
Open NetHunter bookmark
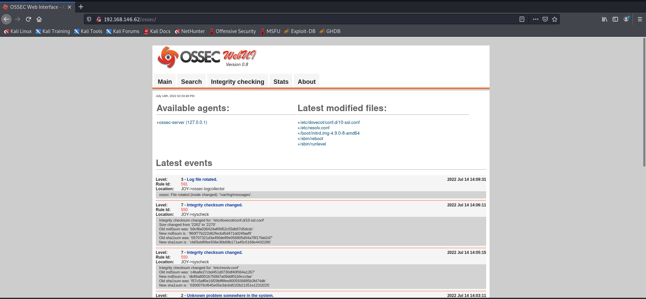click(x=190, y=31)
